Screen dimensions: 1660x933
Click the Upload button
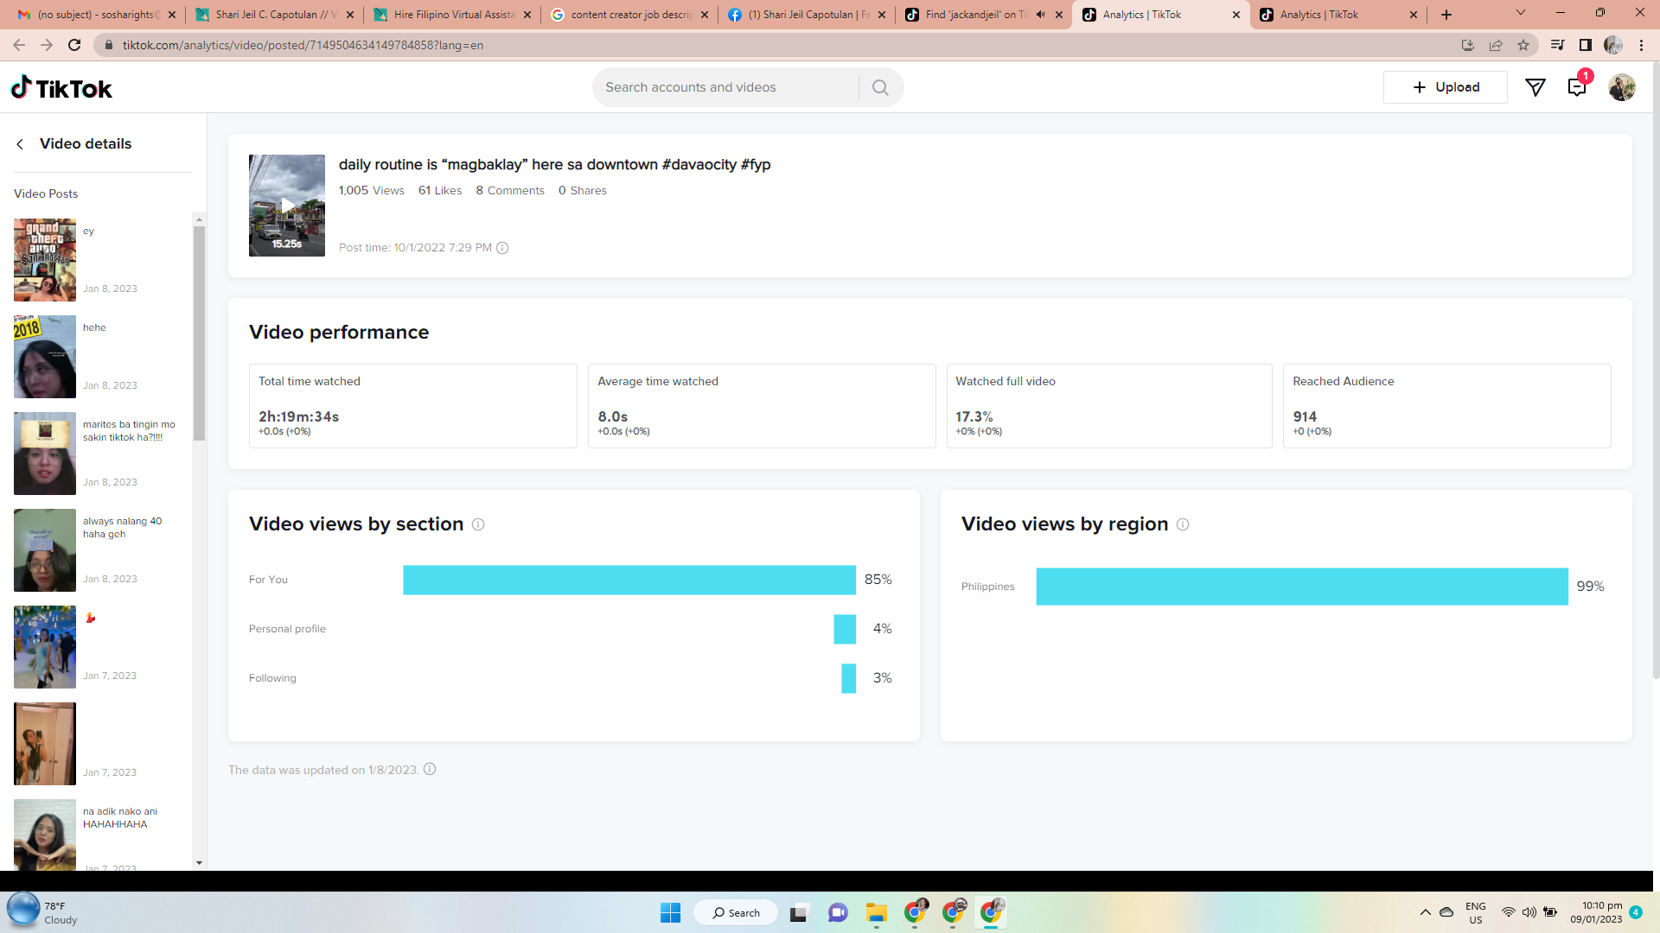(1446, 87)
